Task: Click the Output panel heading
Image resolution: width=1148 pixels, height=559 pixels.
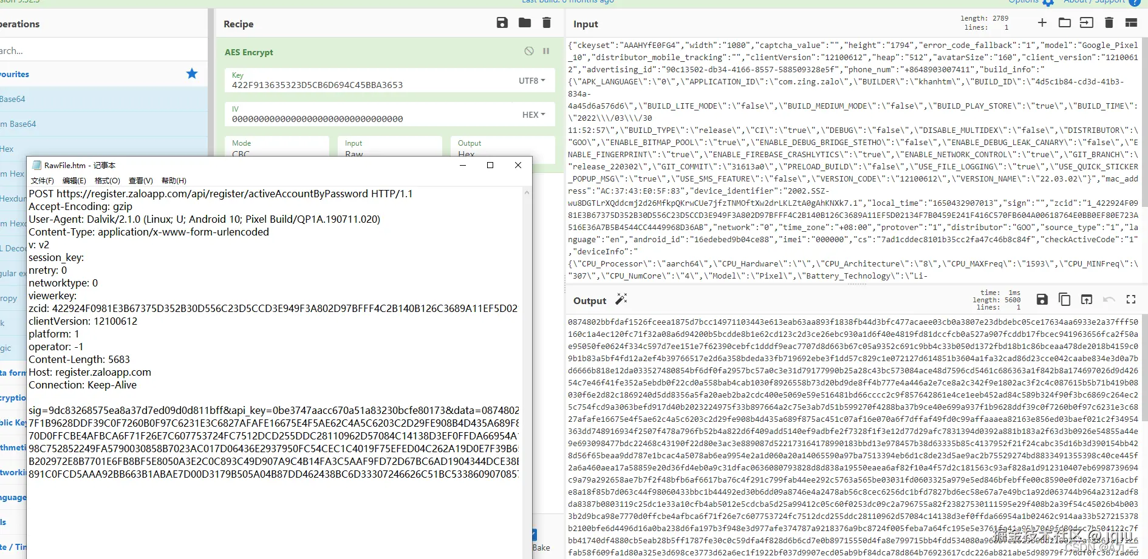Action: [590, 300]
